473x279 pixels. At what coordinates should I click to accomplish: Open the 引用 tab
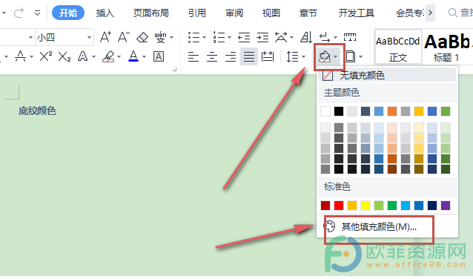197,13
